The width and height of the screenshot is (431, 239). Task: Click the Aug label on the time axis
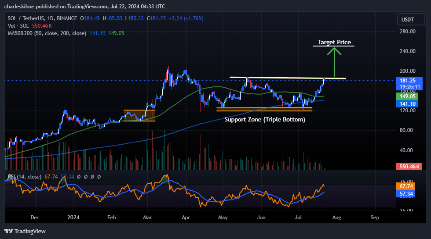coord(336,217)
